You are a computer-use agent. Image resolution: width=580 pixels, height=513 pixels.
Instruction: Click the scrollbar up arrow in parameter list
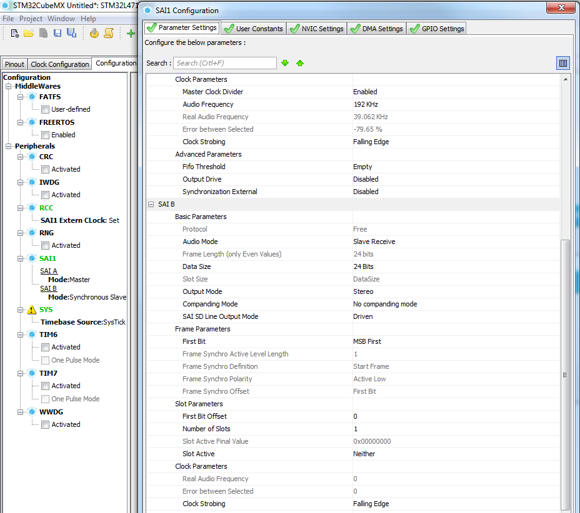[x=565, y=79]
